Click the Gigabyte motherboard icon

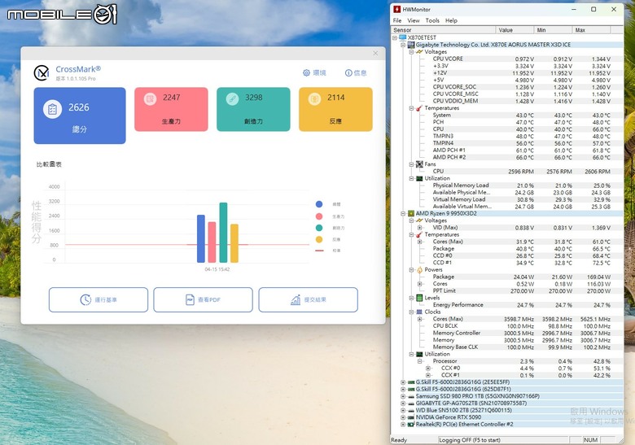pyautogui.click(x=410, y=45)
